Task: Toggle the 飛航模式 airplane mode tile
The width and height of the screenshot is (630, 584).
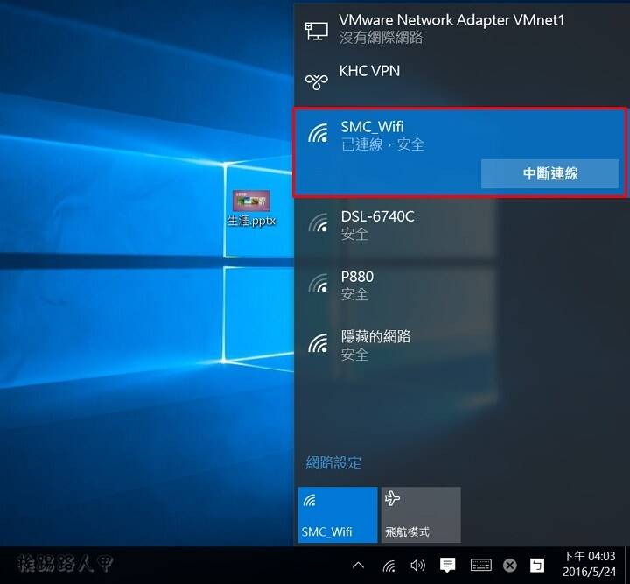Action: coord(421,515)
